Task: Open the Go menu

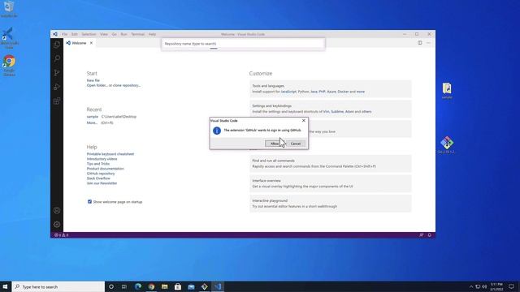Action: pos(114,34)
